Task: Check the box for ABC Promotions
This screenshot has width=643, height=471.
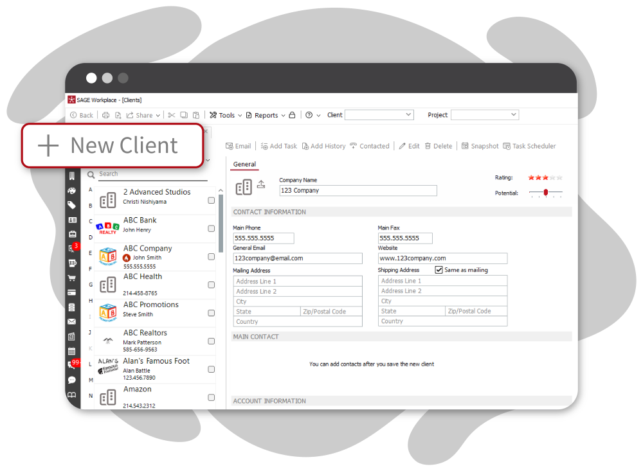Action: (x=211, y=313)
